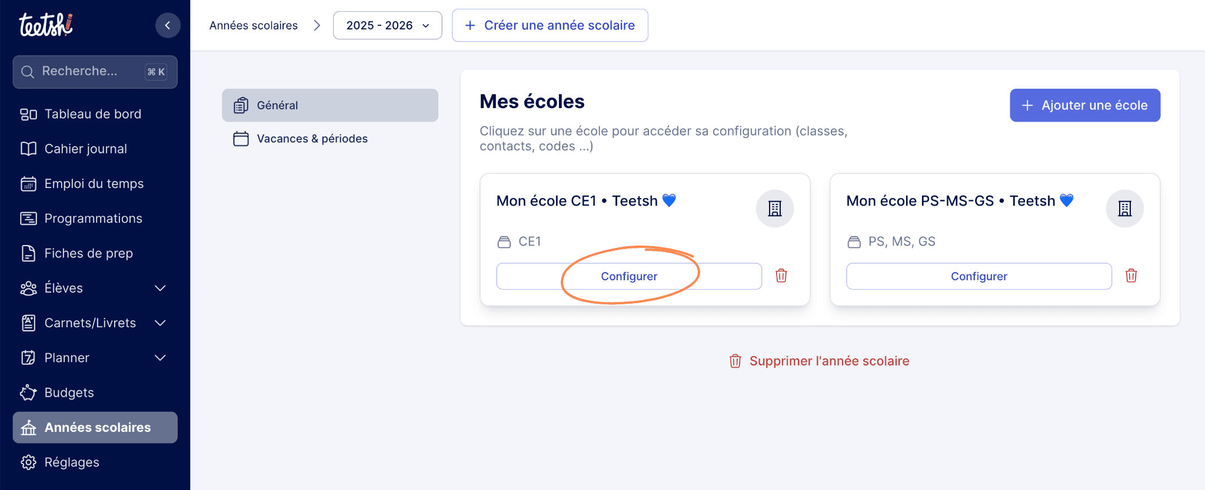Open the 2025 - 2026 year dropdown
This screenshot has height=490, width=1205.
(387, 25)
